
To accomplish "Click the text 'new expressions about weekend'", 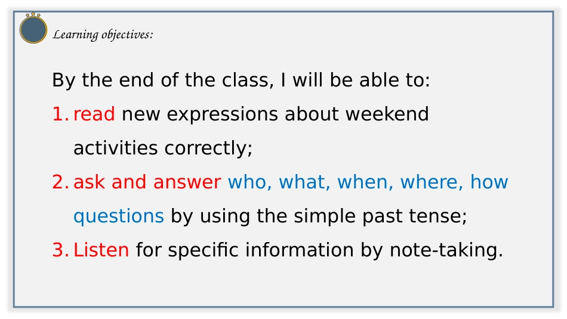I will click(276, 114).
